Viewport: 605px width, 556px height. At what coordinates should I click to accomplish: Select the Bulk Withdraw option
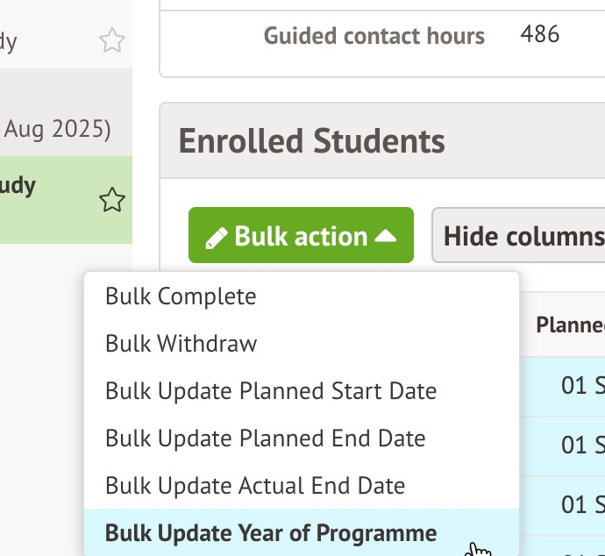point(181,344)
